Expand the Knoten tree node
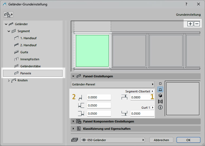 [x=9, y=80]
